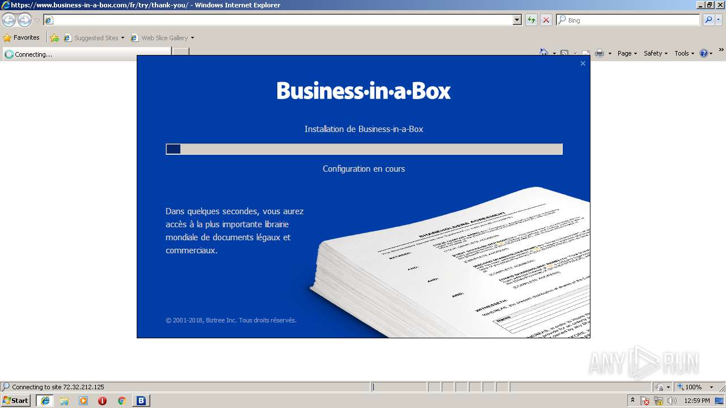This screenshot has height=408, width=726.
Task: Close the Business-in-a-Box installer dialog
Action: 583,63
